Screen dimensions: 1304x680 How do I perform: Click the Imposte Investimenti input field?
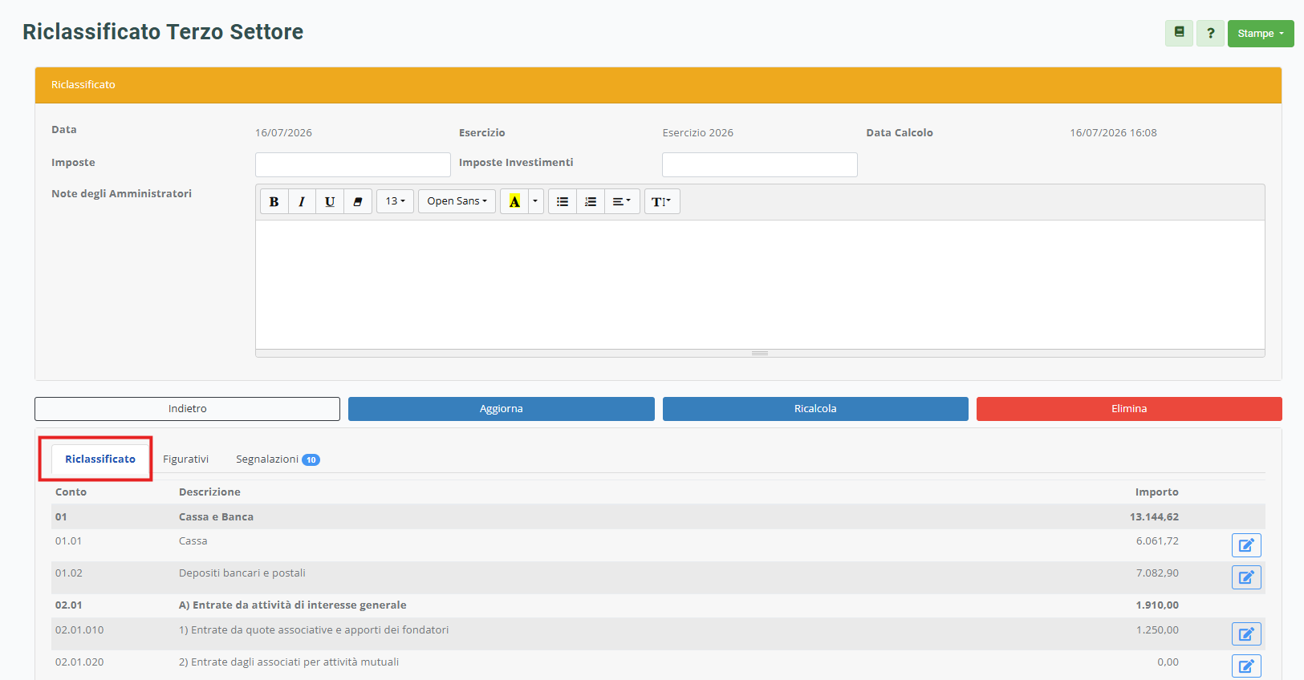pyautogui.click(x=760, y=164)
